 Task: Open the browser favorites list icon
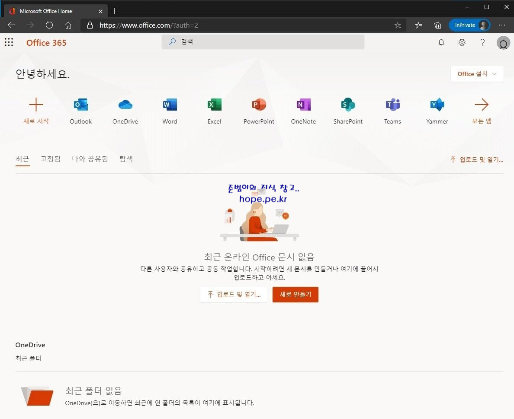click(x=419, y=25)
